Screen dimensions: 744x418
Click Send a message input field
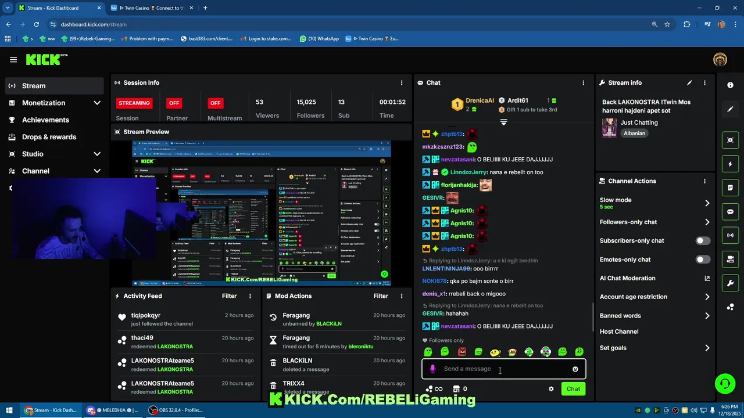click(x=503, y=369)
